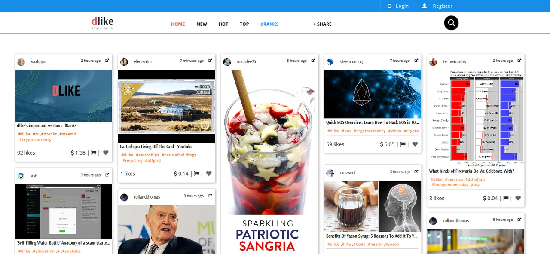Select the TOP navigation item
Screen dimensions: 550x254
[x=244, y=24]
